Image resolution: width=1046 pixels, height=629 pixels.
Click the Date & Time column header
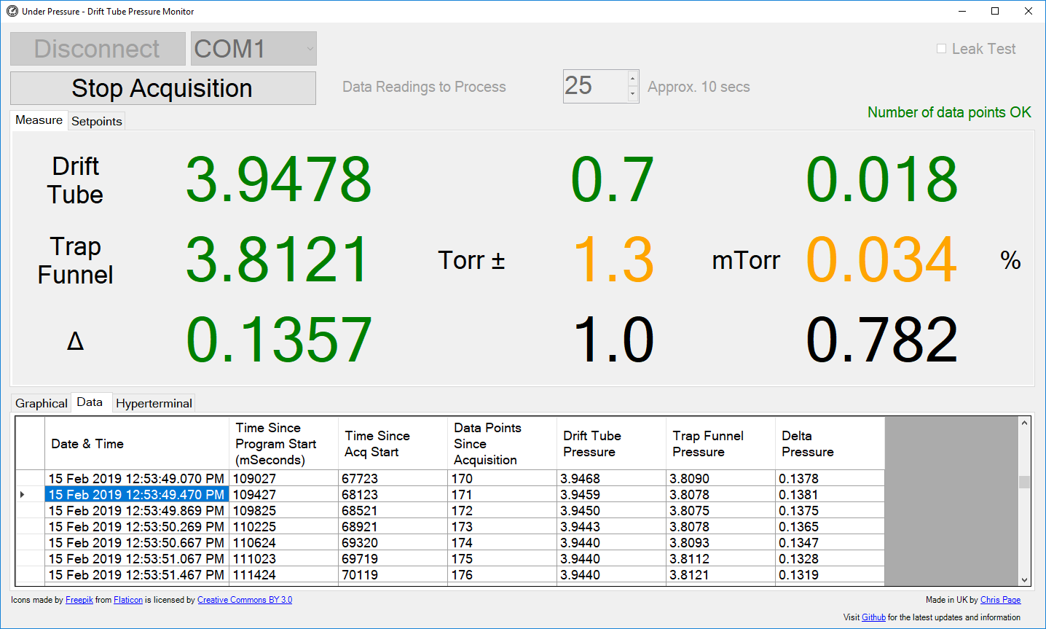point(137,443)
